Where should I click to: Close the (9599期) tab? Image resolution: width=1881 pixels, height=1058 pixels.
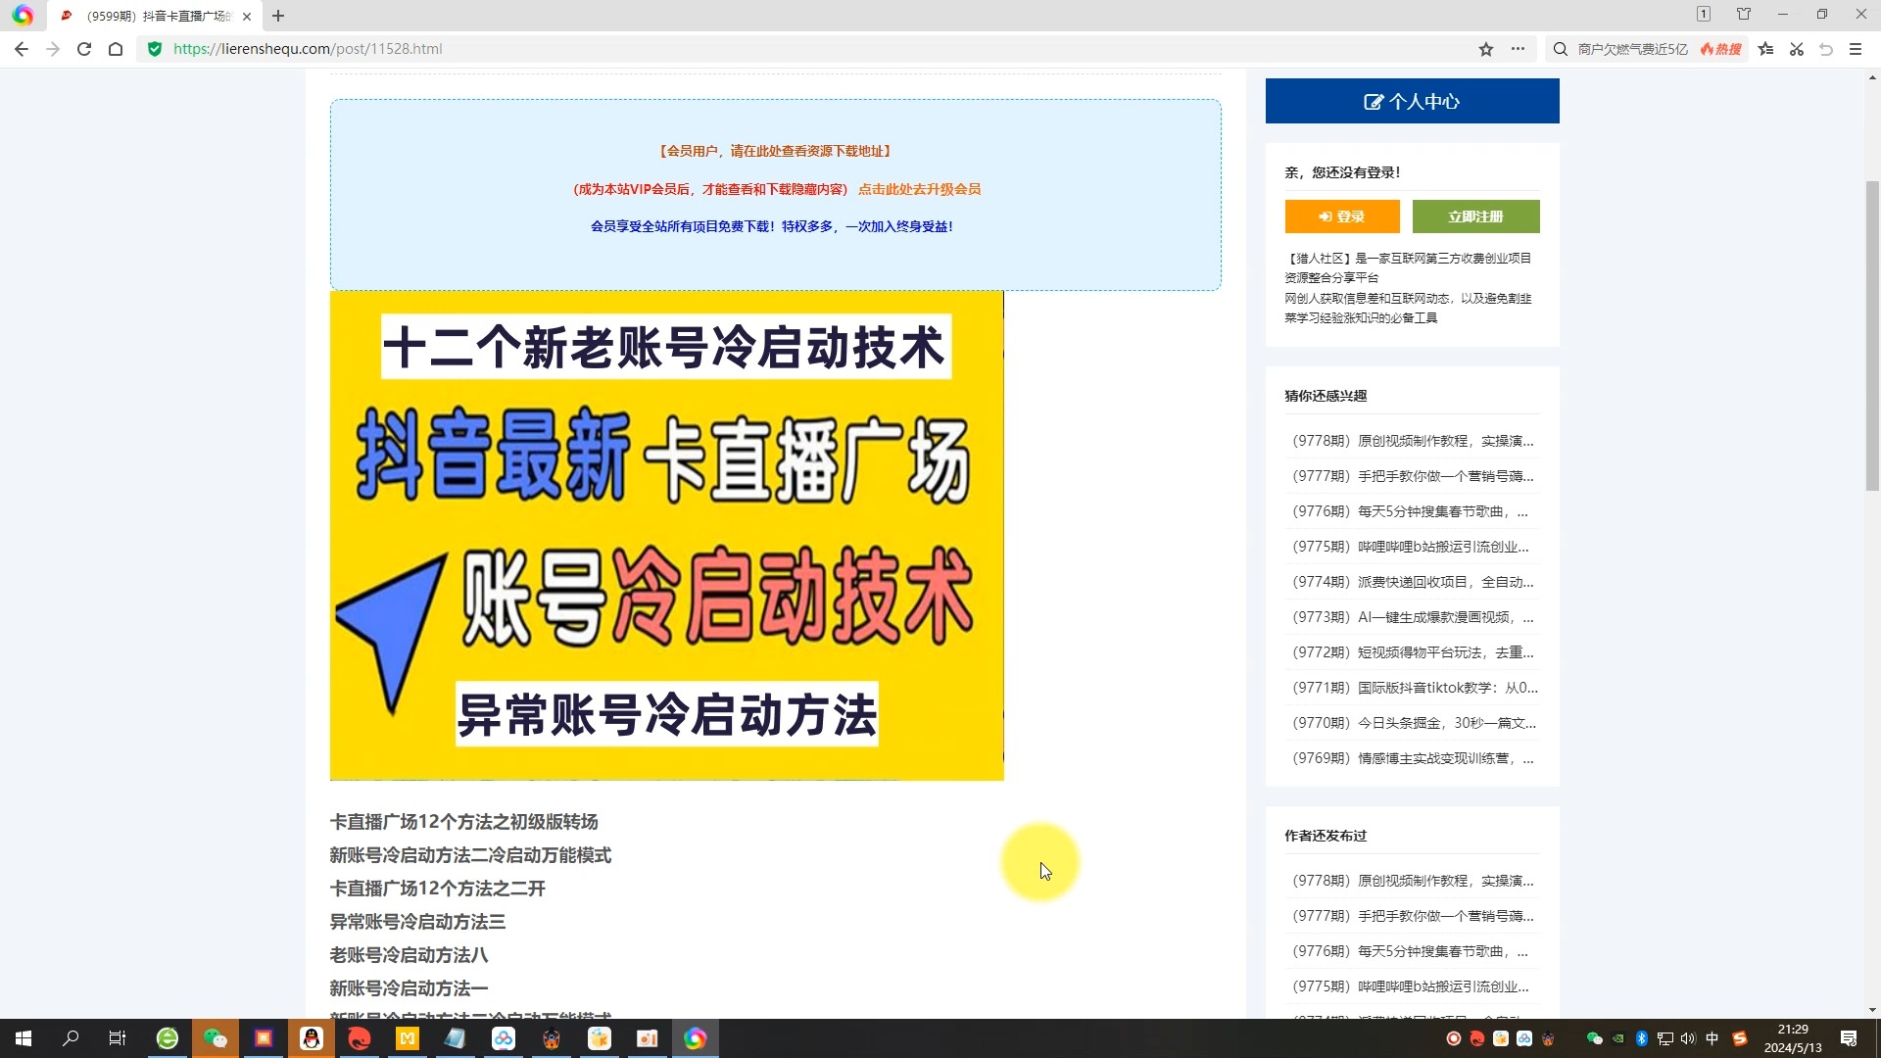coord(247,16)
